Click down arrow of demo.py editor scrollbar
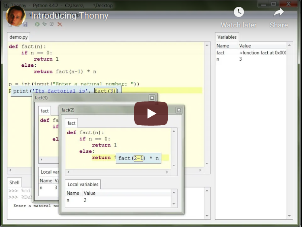Viewport: 302px width, 227px height. [x=207, y=164]
